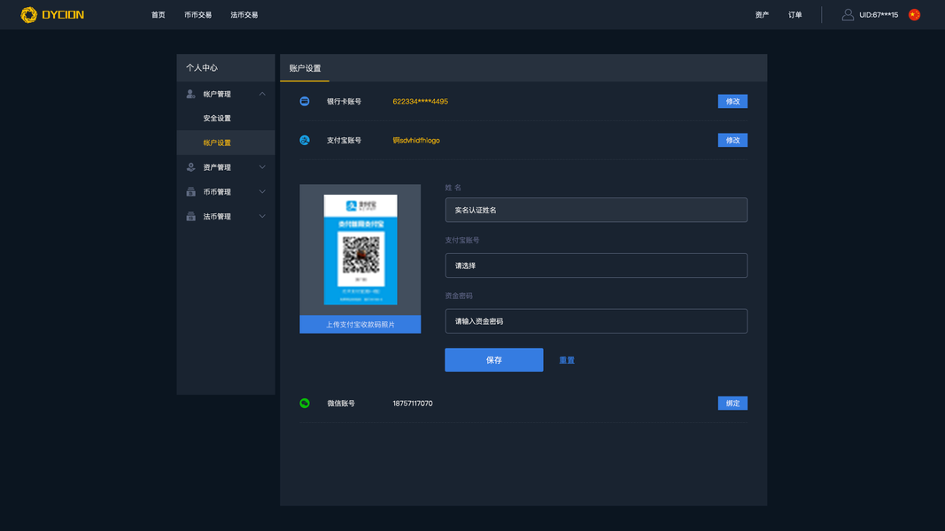Go to 首页 in the top navigation
Image resolution: width=945 pixels, height=531 pixels.
158,15
